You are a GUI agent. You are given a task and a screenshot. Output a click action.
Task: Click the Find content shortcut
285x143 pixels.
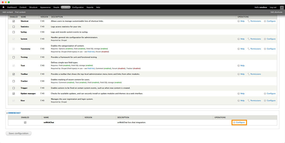point(20,12)
